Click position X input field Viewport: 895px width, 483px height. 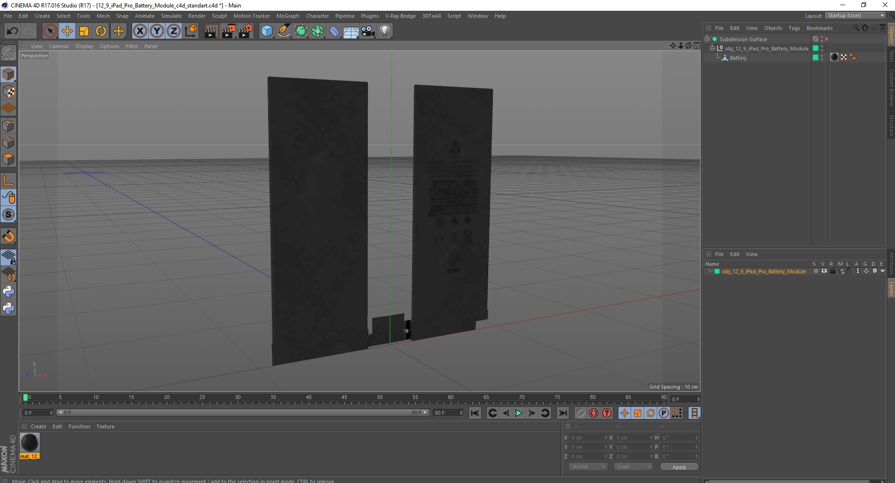588,438
